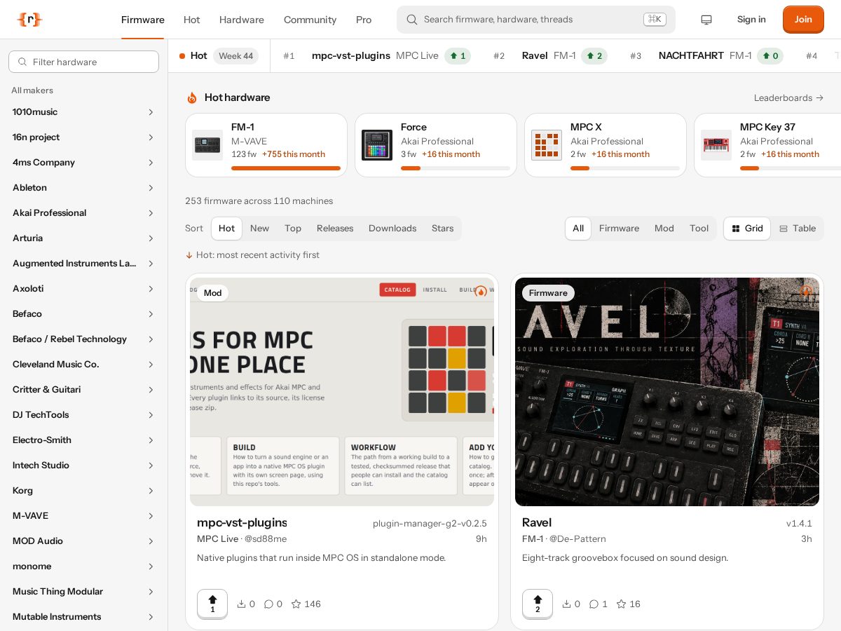Click hot flame badge on mpc-vst-plugins image
This screenshot has height=631, width=841.
pyautogui.click(x=481, y=291)
